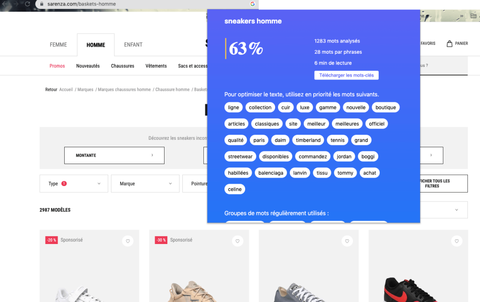Click the extensions overflow chevron icon
The width and height of the screenshot is (480, 302).
(462, 16)
